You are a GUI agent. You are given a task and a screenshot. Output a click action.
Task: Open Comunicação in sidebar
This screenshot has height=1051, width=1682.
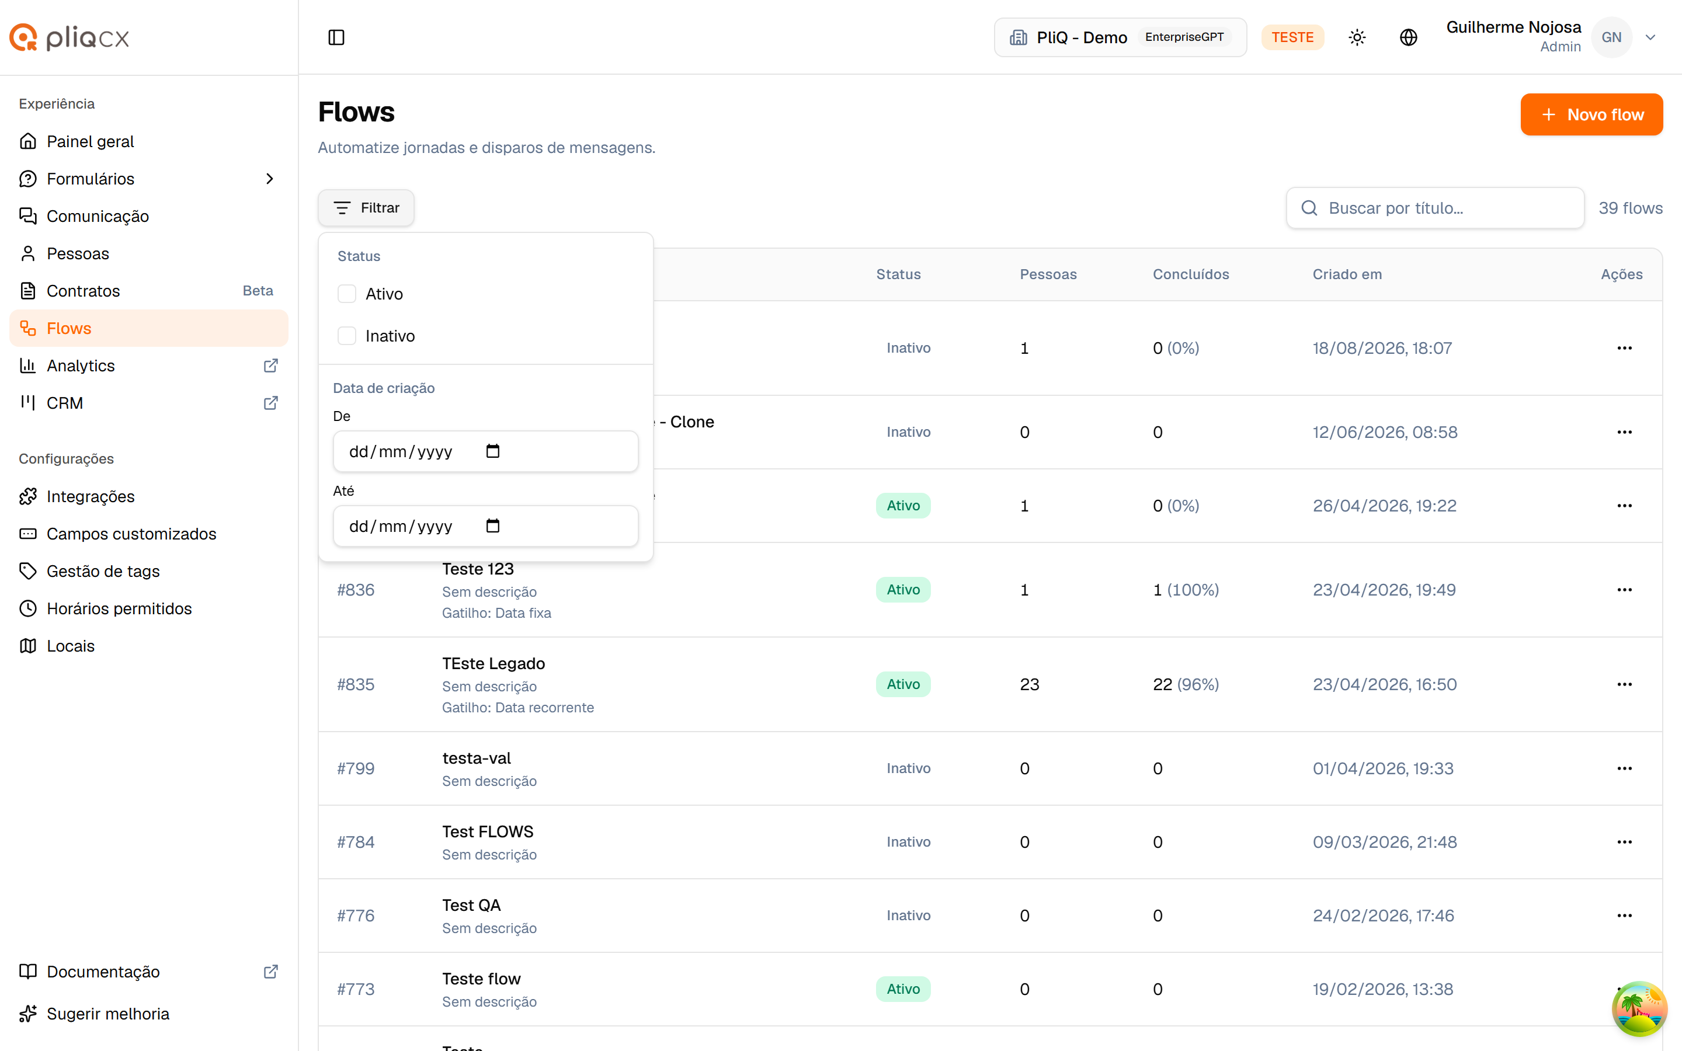tap(149, 216)
